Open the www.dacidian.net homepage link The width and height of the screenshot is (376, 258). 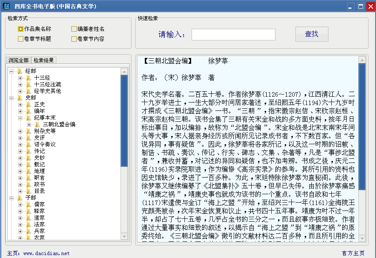pyautogui.click(x=46, y=253)
